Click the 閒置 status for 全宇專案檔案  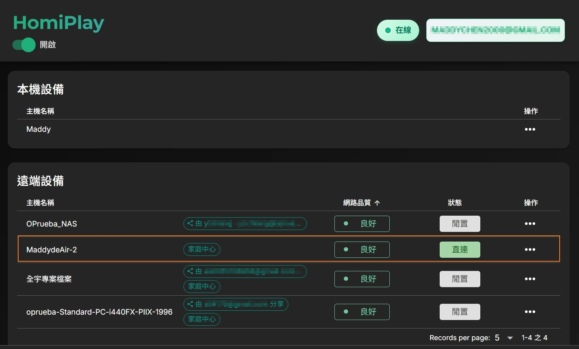coord(460,279)
